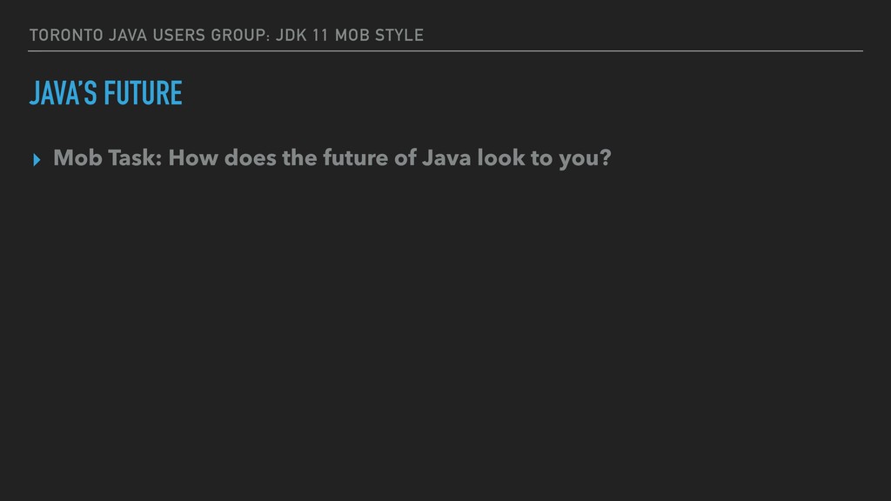Select the 'Java's Future' slide title
Screen dimensions: 891x501
(x=105, y=93)
